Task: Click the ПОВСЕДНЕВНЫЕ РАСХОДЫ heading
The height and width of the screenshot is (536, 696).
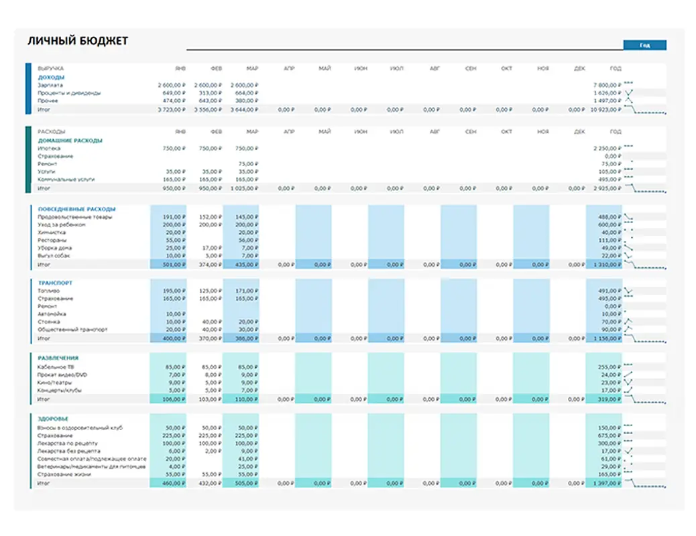Action: point(76,209)
